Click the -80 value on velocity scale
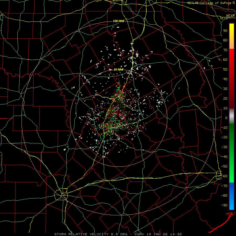This screenshot has width=236, height=236. [224, 196]
